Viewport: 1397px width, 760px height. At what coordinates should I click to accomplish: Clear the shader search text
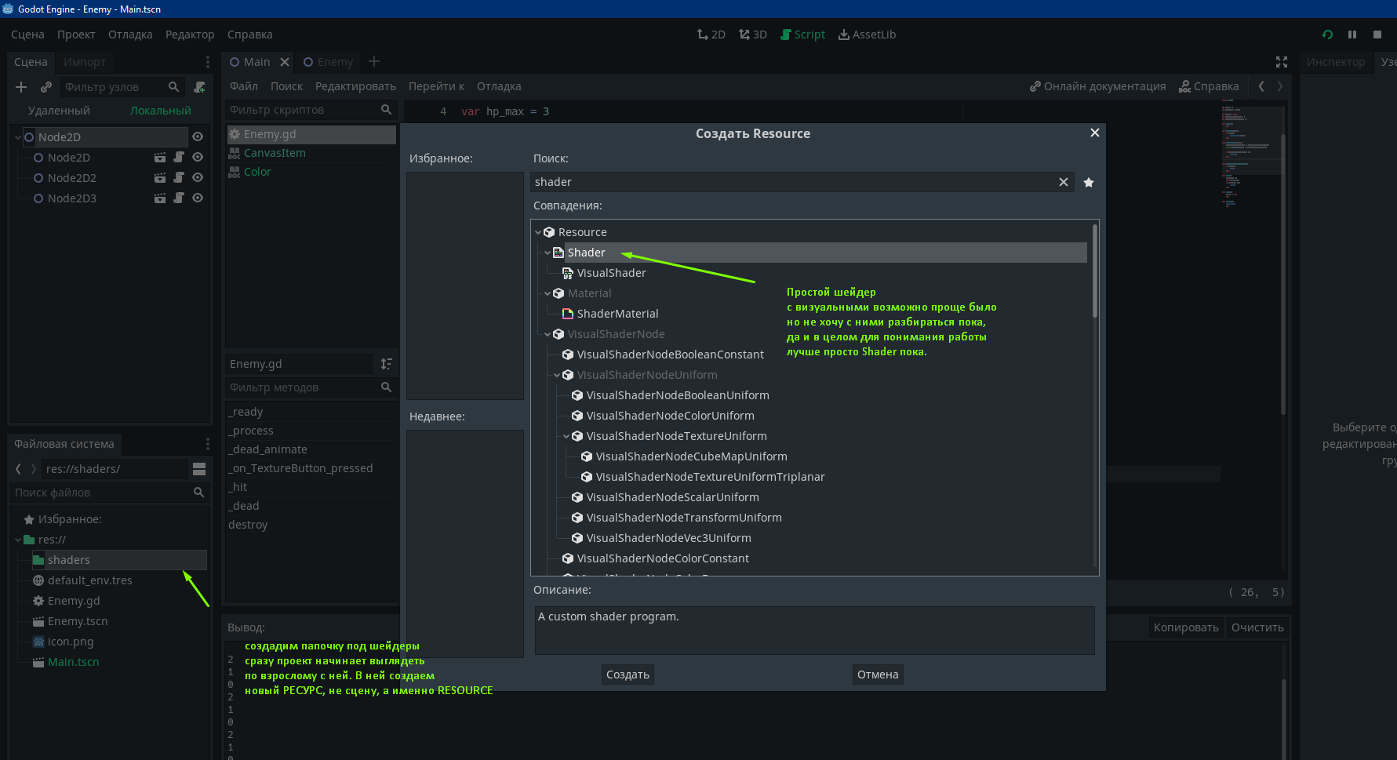(1064, 183)
